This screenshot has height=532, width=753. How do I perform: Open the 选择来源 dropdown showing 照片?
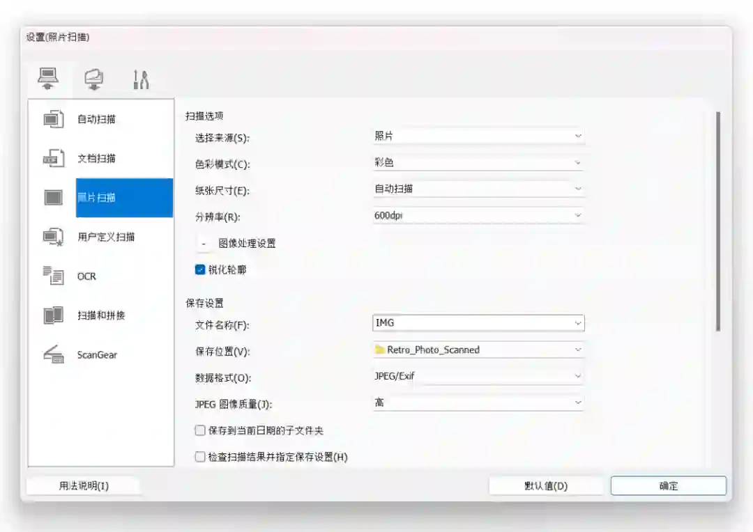[x=478, y=136]
